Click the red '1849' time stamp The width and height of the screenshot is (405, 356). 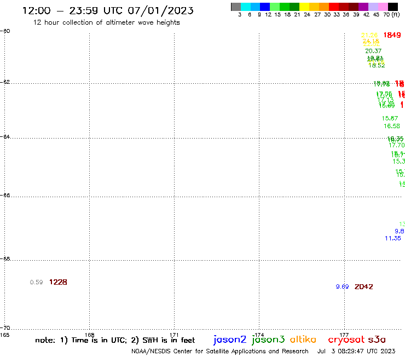coord(392,35)
